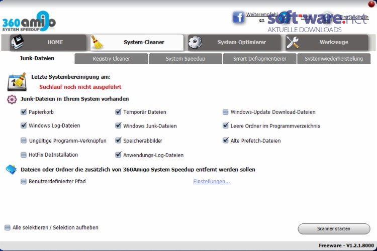This screenshot has width=377, height=251.
Task: Open the Werkzeuge tab
Action: [327, 42]
